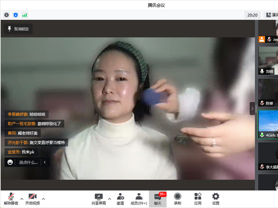This screenshot has height=208, width=278.
Task: Open the emoji picker in chat overlay
Action: pos(10,162)
